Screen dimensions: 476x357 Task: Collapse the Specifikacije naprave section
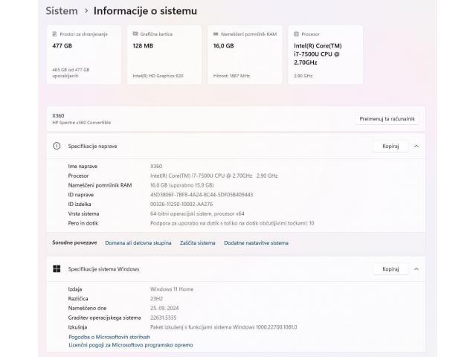(x=416, y=146)
